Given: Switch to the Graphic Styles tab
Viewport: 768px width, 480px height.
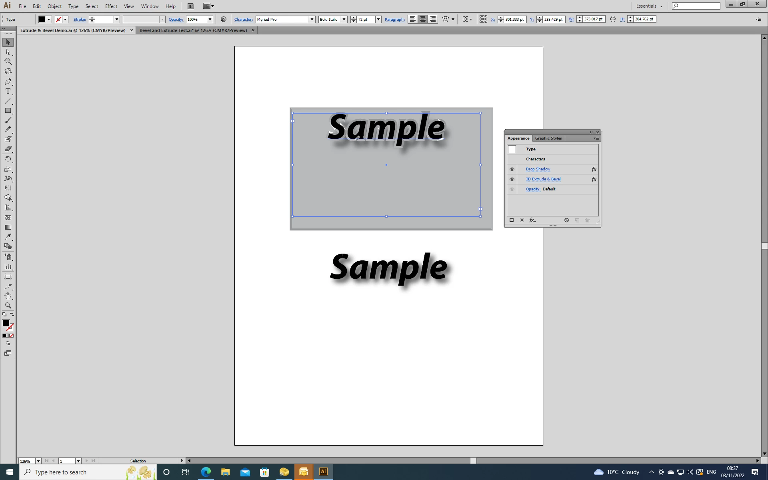Looking at the screenshot, I should coord(548,138).
